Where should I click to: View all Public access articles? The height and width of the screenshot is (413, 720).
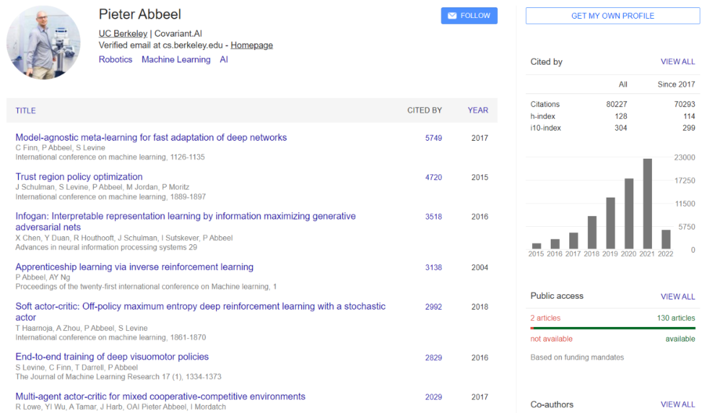coord(677,297)
